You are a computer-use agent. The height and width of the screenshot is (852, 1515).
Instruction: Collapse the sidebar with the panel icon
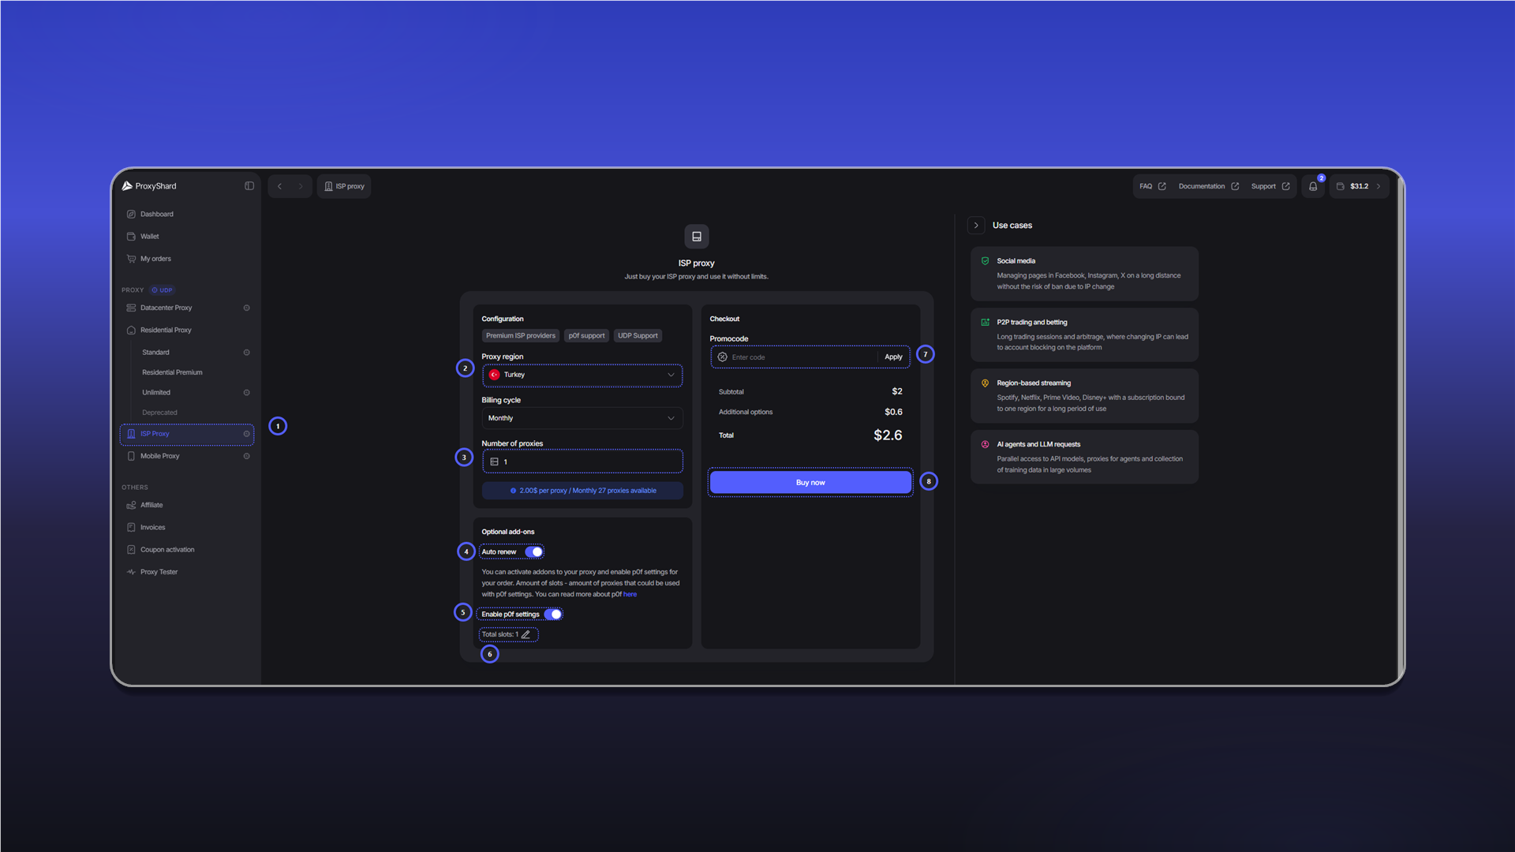[x=249, y=186]
